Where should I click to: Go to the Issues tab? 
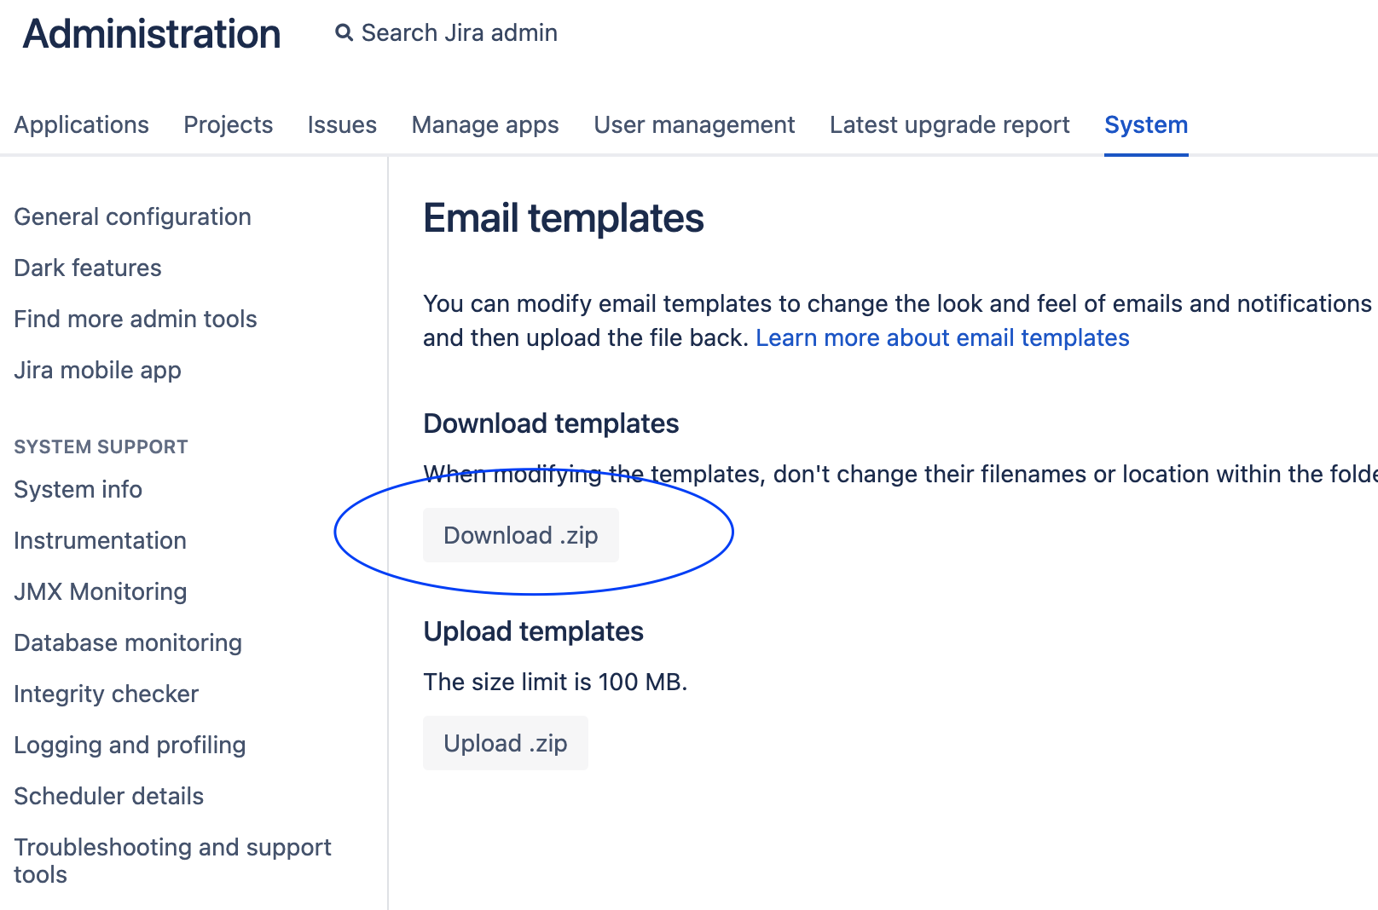coord(342,124)
